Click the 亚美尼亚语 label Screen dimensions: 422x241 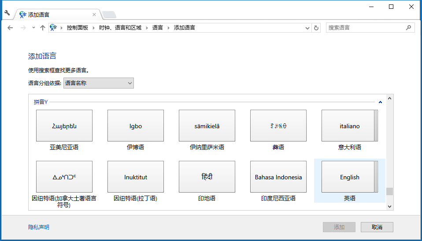point(64,147)
